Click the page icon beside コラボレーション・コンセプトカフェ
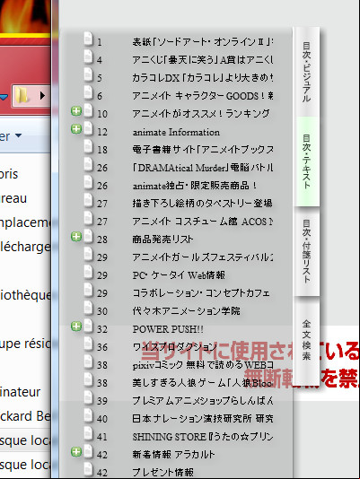Viewport: 360px width, 479px height. pyautogui.click(x=88, y=290)
